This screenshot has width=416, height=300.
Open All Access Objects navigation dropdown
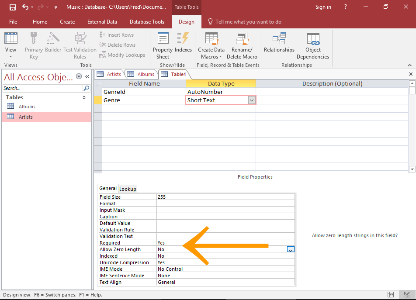tap(79, 76)
